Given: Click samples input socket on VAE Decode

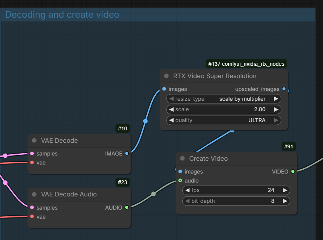Looking at the screenshot, I should [x=32, y=153].
